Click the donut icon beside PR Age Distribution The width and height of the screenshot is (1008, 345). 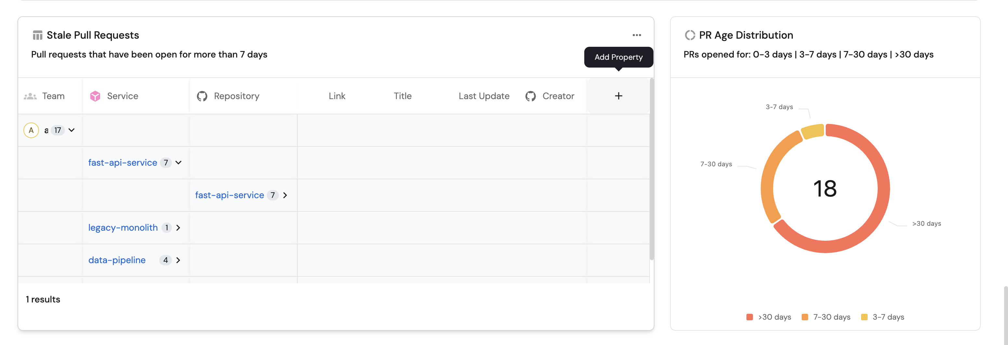690,35
